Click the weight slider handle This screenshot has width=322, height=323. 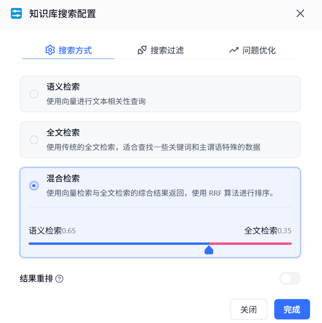(x=209, y=250)
